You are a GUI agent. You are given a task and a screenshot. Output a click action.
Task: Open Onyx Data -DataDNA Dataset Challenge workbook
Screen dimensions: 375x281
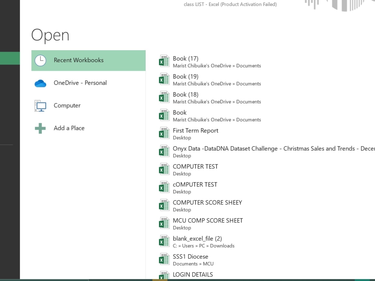point(274,149)
